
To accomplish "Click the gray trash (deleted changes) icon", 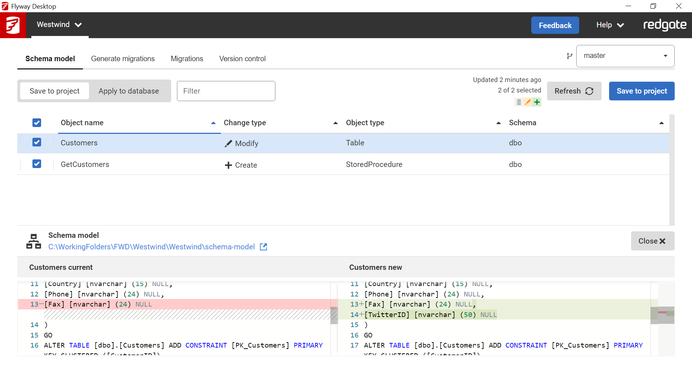I will (x=519, y=102).
